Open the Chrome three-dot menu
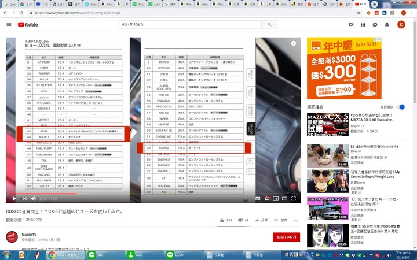417x260 pixels. click(x=412, y=13)
